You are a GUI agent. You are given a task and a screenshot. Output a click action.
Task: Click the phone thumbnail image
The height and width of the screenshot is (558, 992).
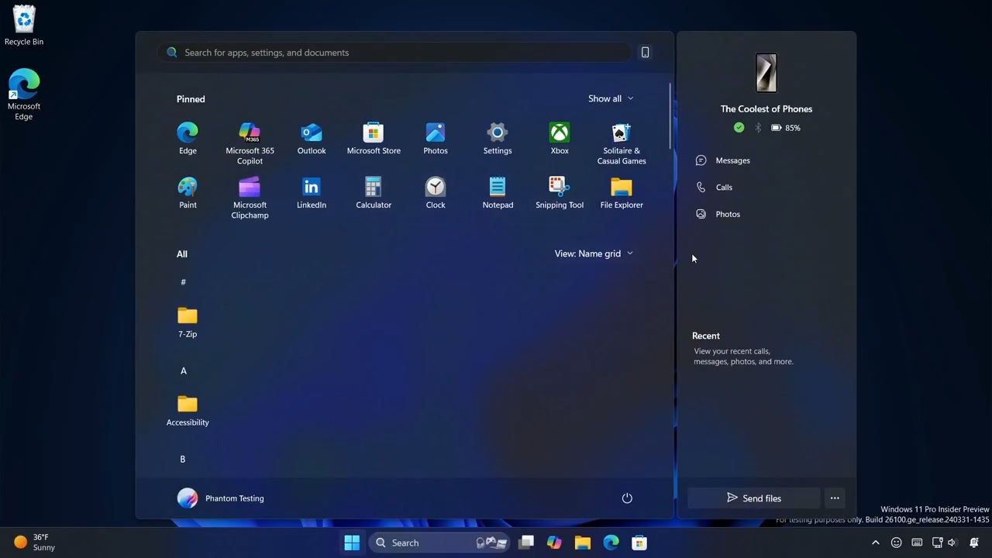tap(766, 73)
